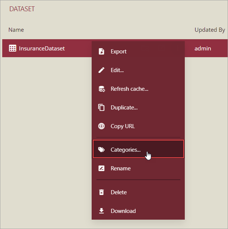Click the Refresh cache database icon
This screenshot has width=228, height=229.
[x=102, y=89]
